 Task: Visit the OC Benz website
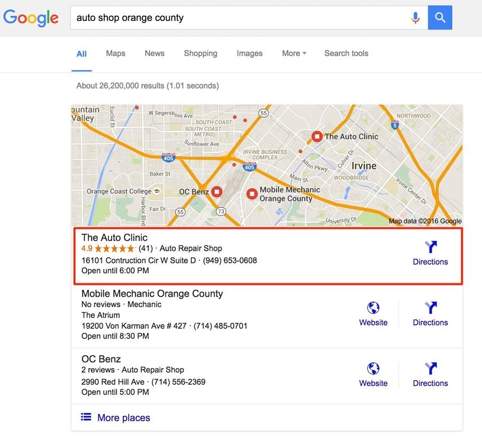point(373,375)
